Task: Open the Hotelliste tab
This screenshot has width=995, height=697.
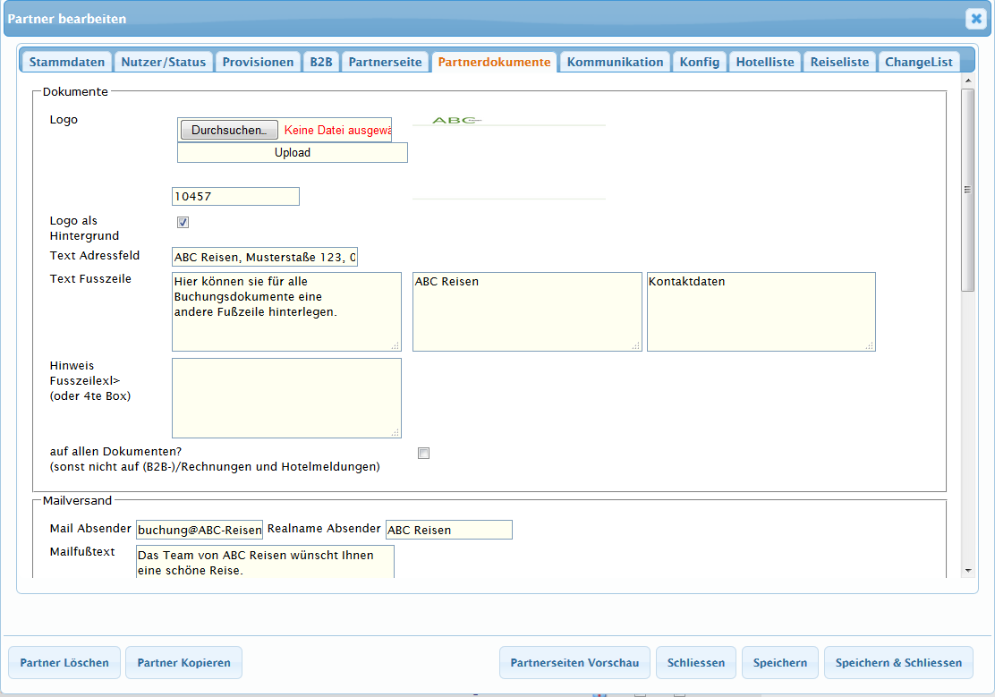Action: (x=765, y=62)
